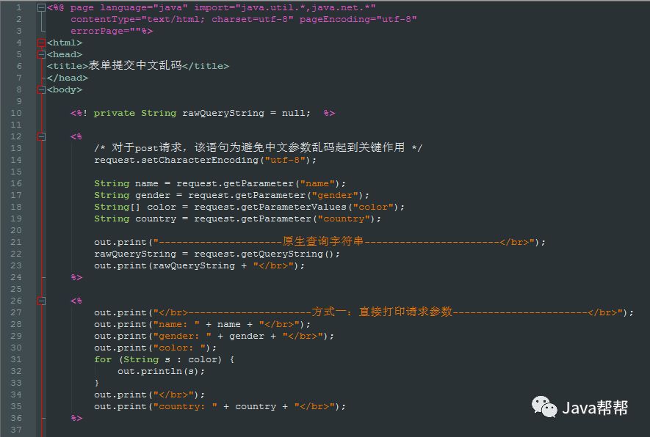Collapse the scriptlet block starting at line 26
Viewport: 650px width, 437px height.
pyautogui.click(x=42, y=300)
